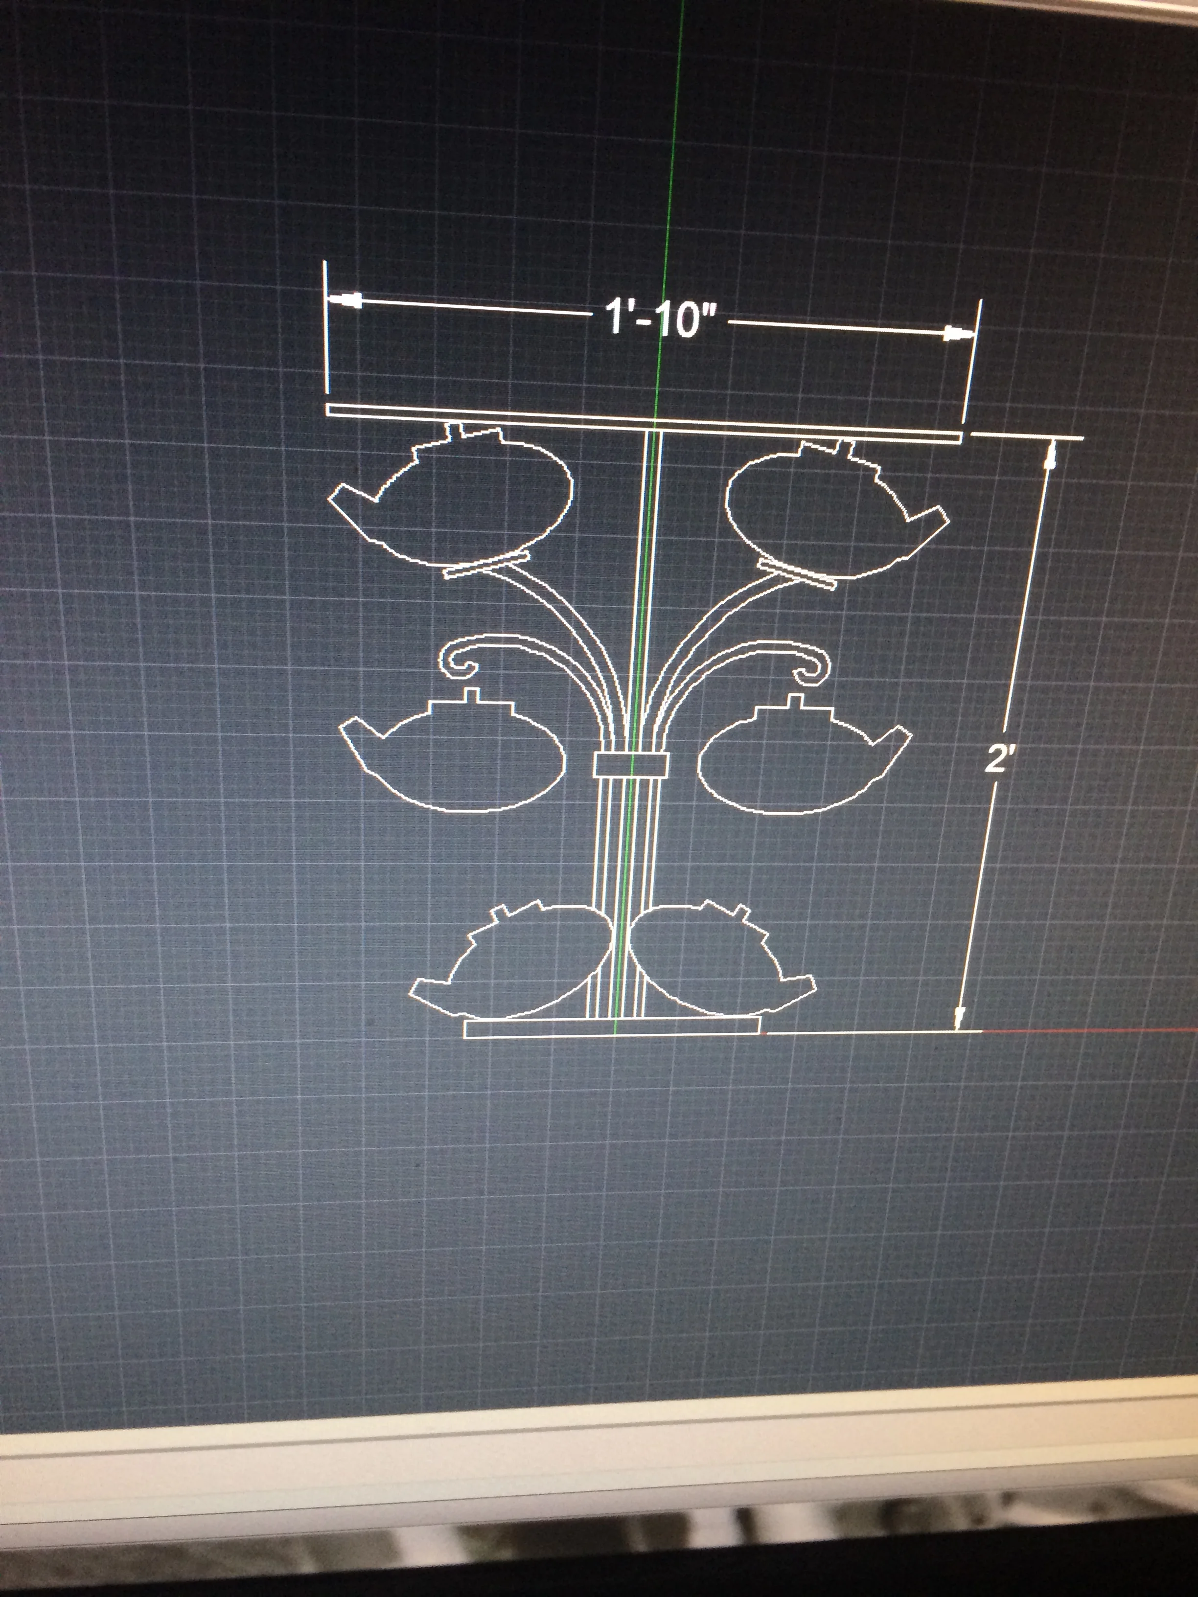Click the top-right teapot outline
This screenshot has height=1597, width=1198.
(838, 510)
